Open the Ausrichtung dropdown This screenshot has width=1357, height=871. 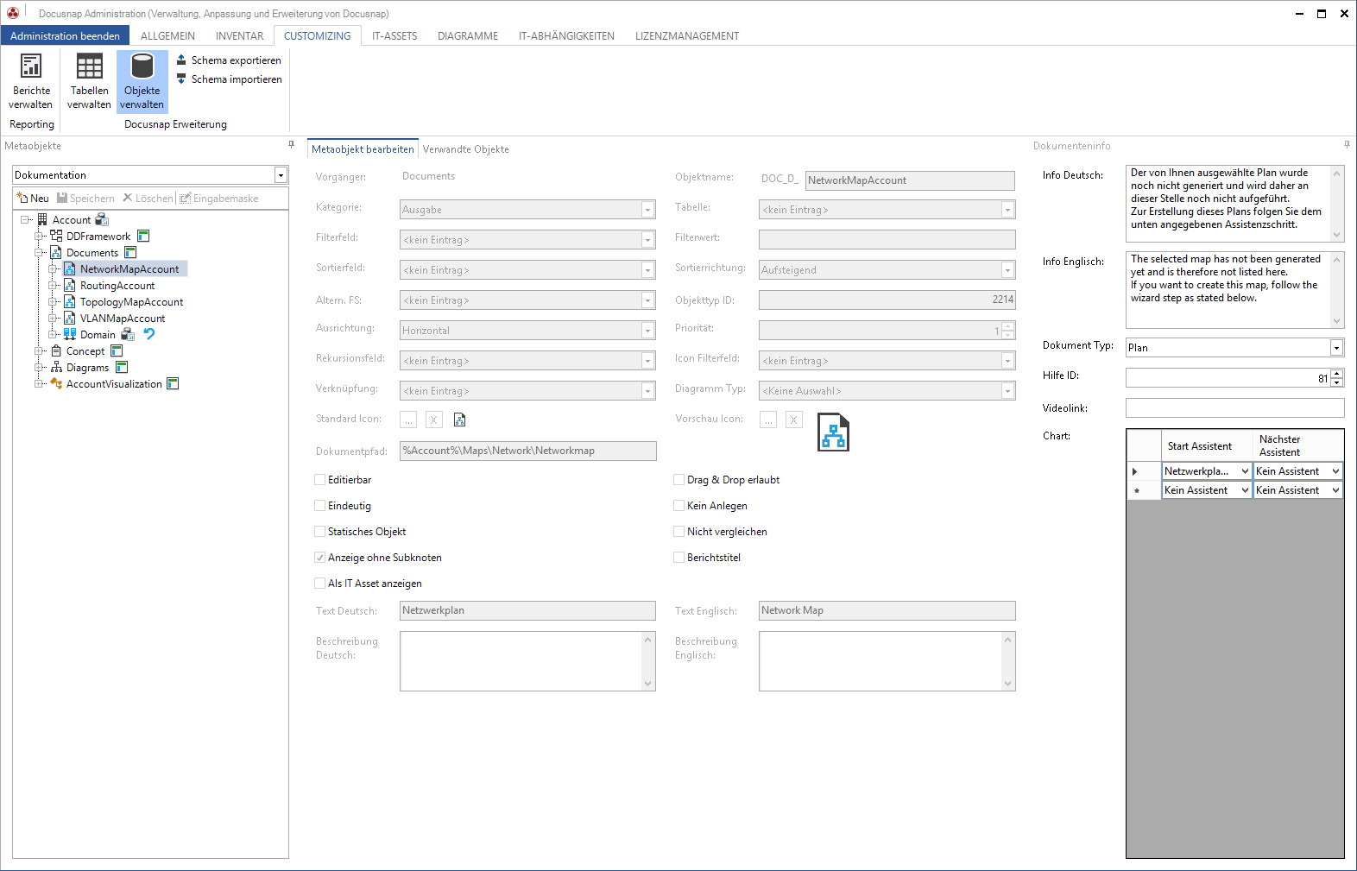click(x=648, y=331)
